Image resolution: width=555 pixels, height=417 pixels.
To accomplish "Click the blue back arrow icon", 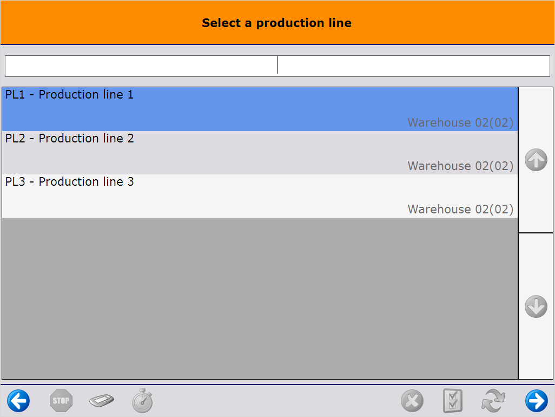I will pos(18,401).
